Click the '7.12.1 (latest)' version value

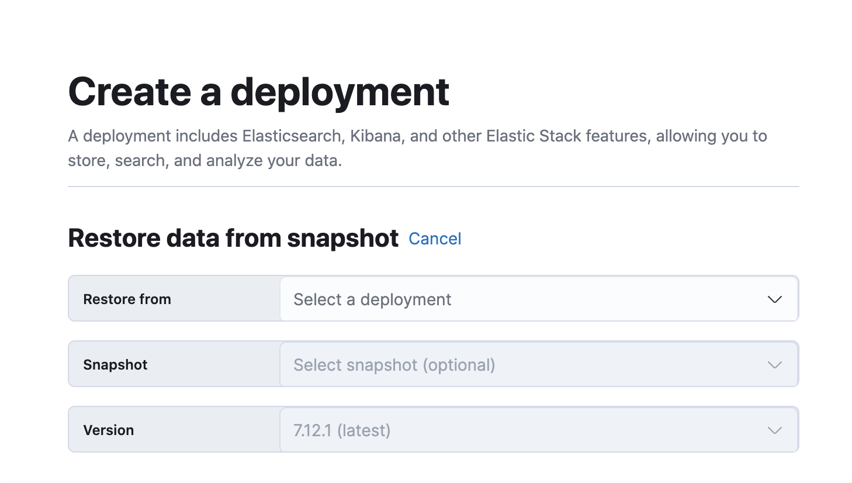342,430
